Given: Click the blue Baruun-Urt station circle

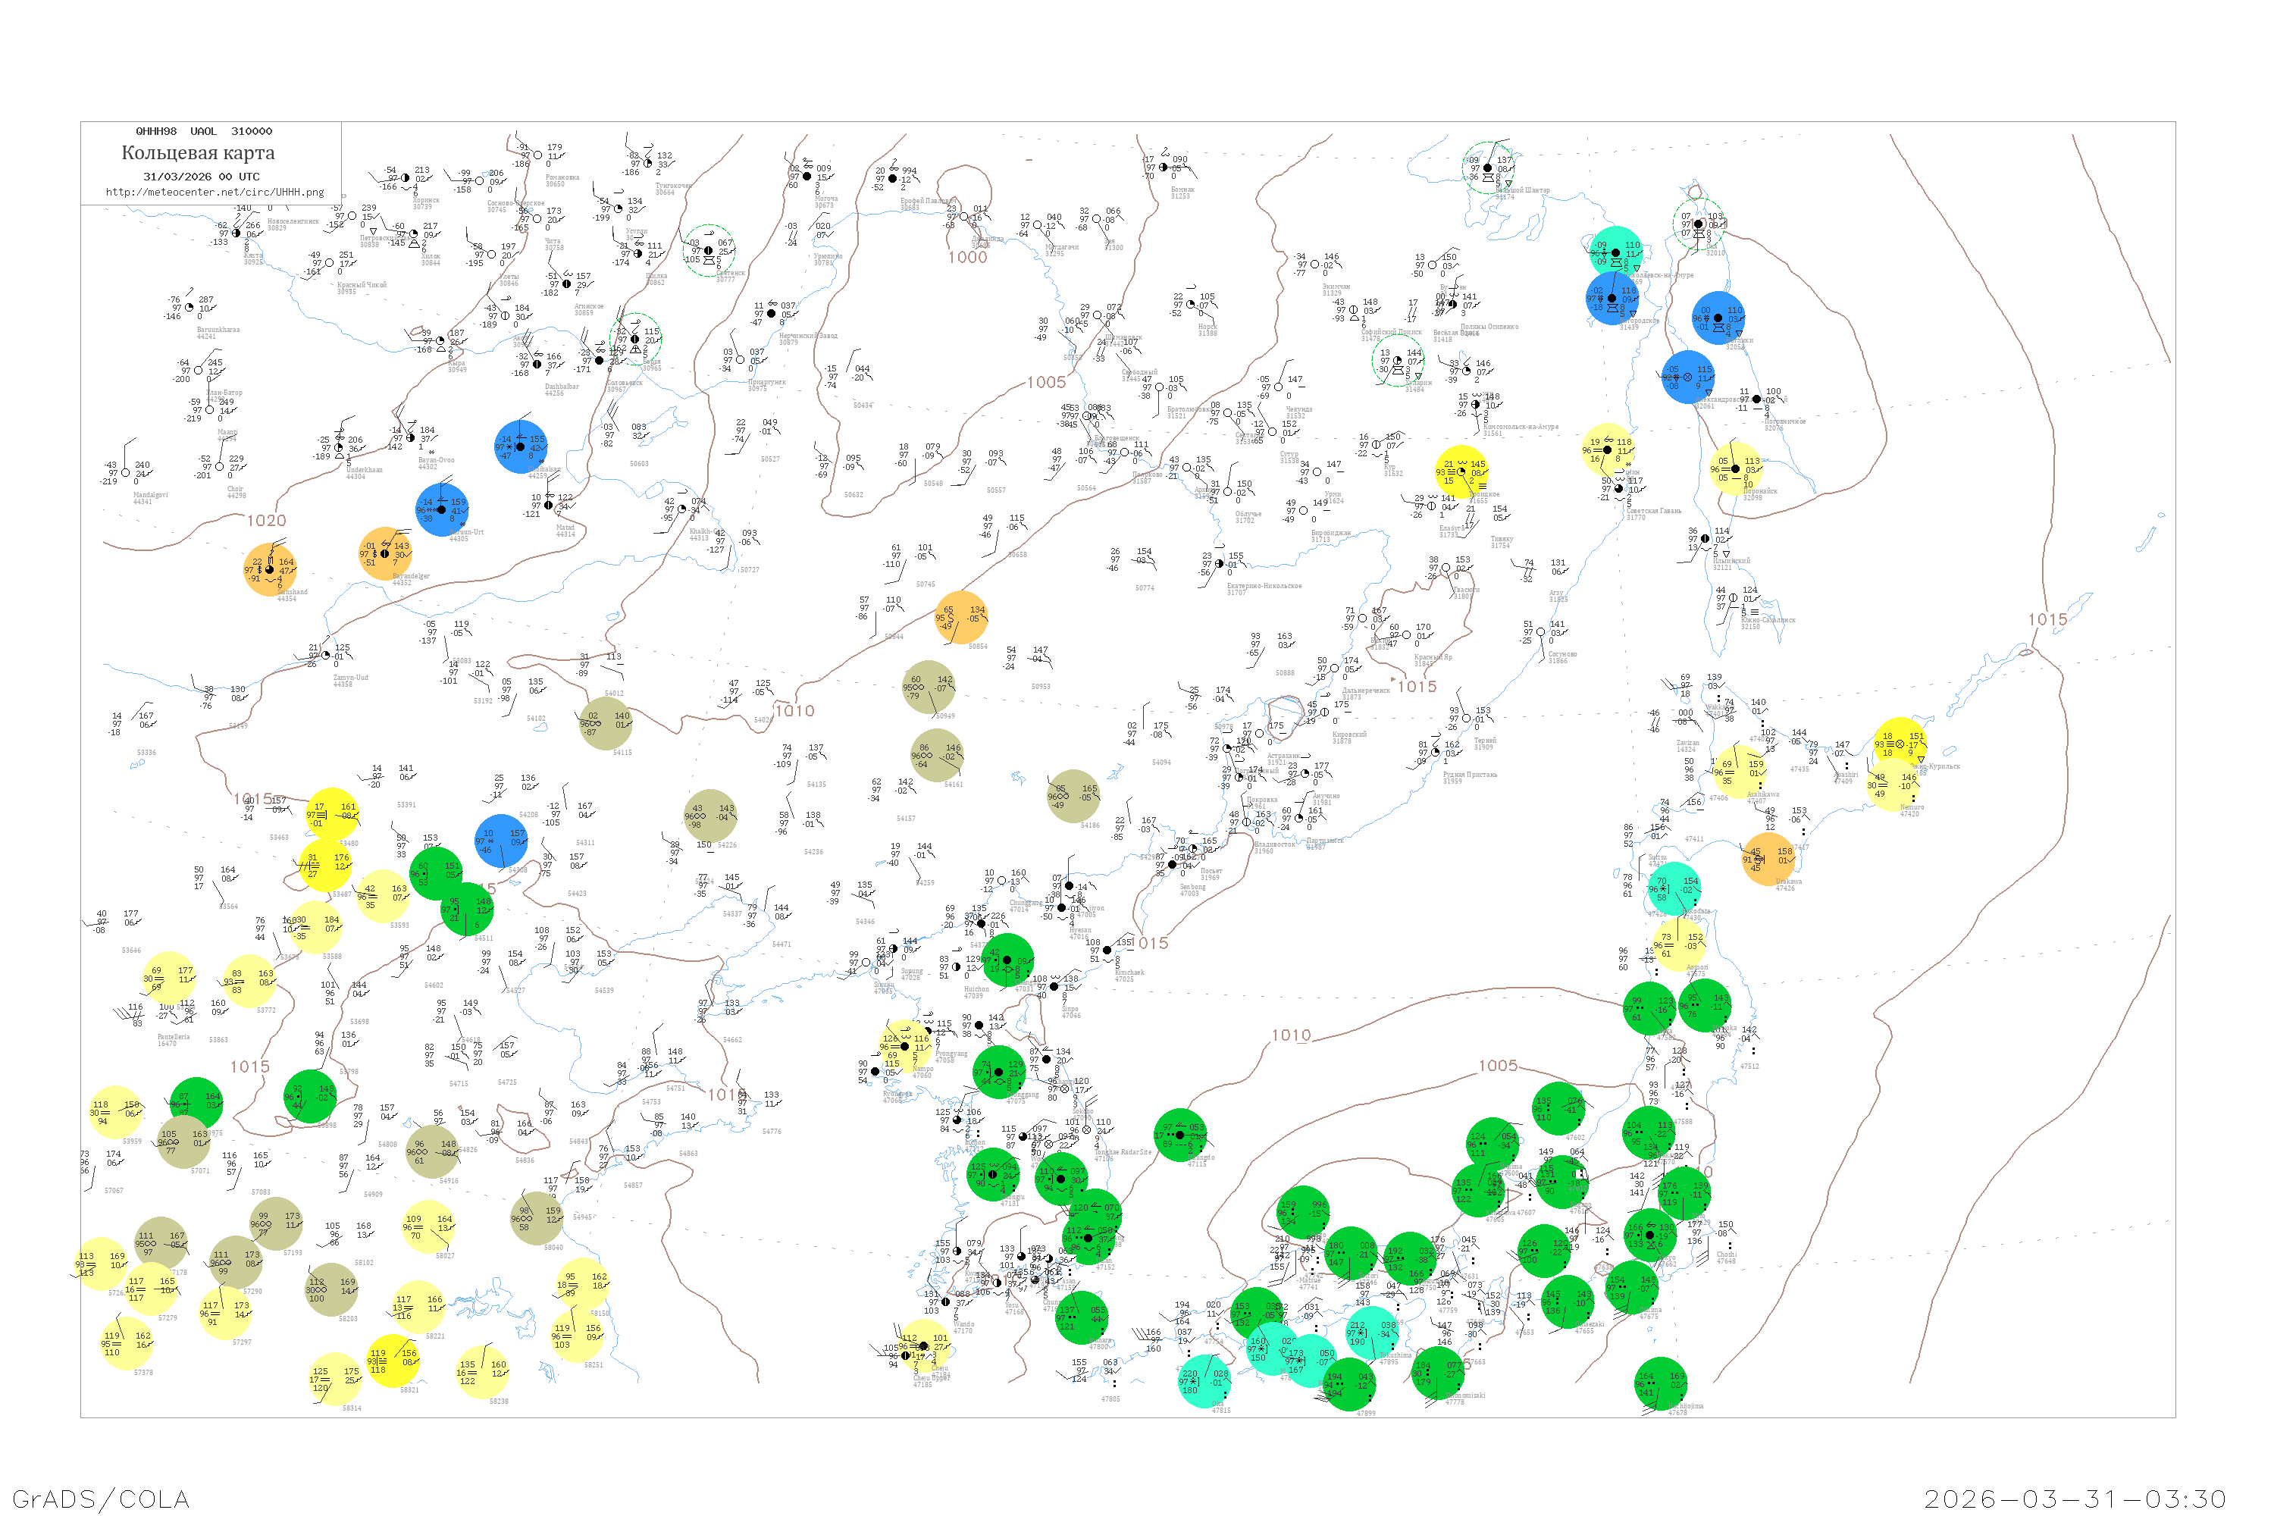Looking at the screenshot, I should point(442,509).
